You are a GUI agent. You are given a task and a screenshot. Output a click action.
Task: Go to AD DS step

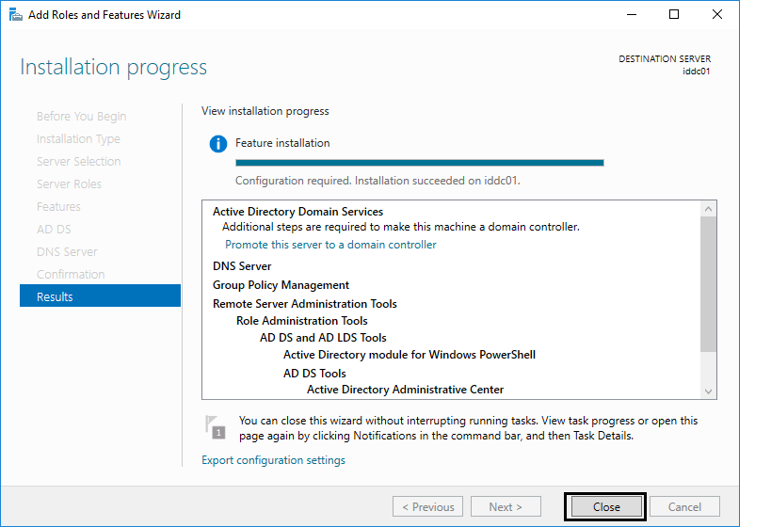click(54, 229)
